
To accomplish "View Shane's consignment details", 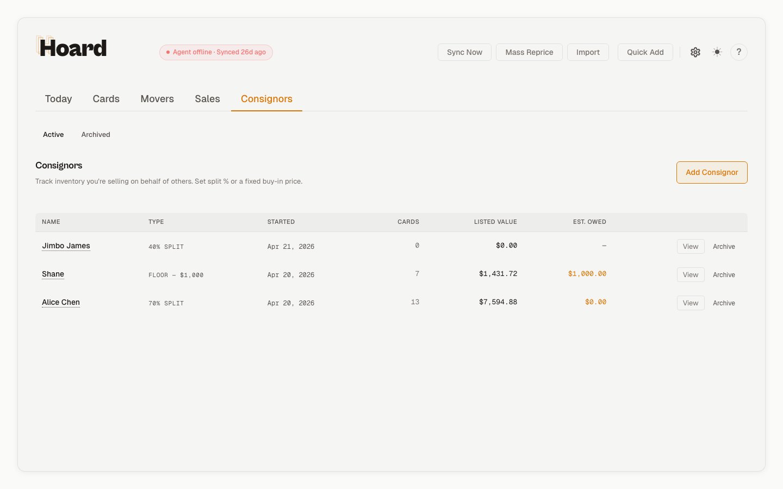I will [691, 274].
